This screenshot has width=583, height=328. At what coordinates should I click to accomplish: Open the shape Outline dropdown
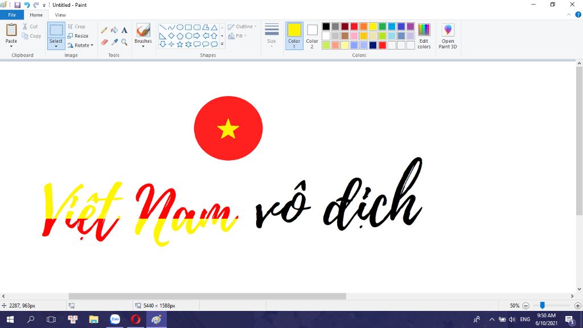[x=242, y=27]
